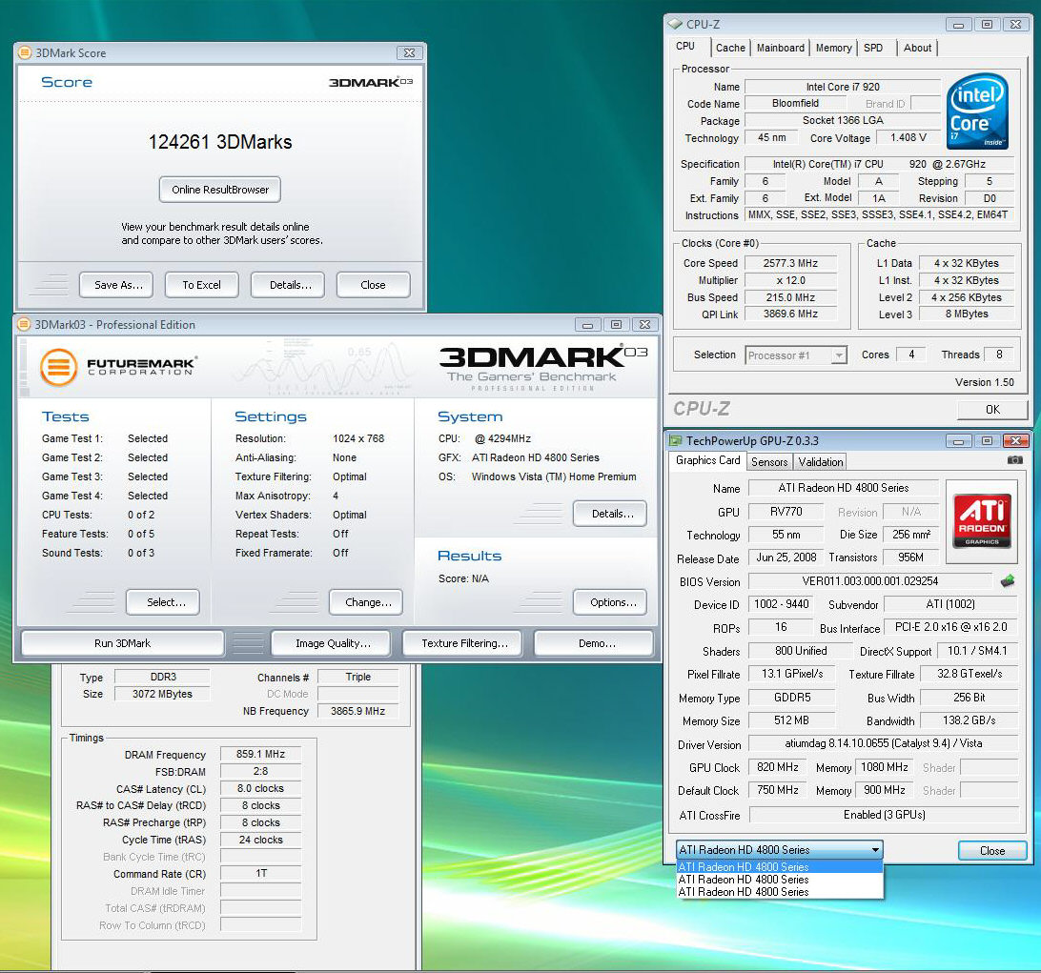Screen dimensions: 1041x973
Task: Click the Close button in 3DMark Score window
Action: tap(373, 285)
